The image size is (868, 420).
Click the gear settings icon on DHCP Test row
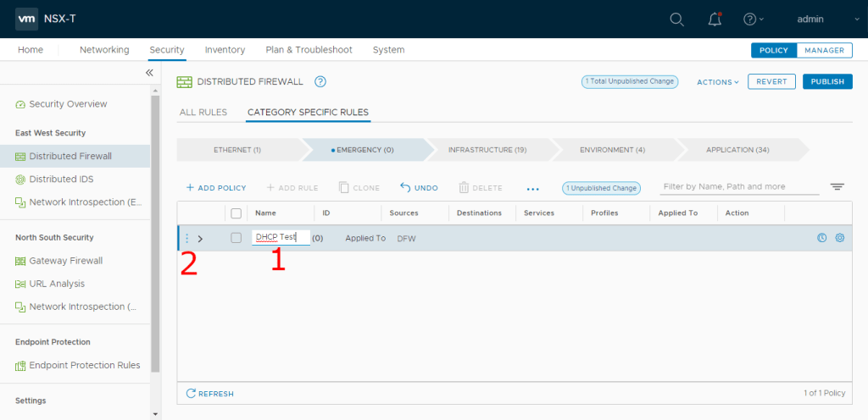(840, 238)
